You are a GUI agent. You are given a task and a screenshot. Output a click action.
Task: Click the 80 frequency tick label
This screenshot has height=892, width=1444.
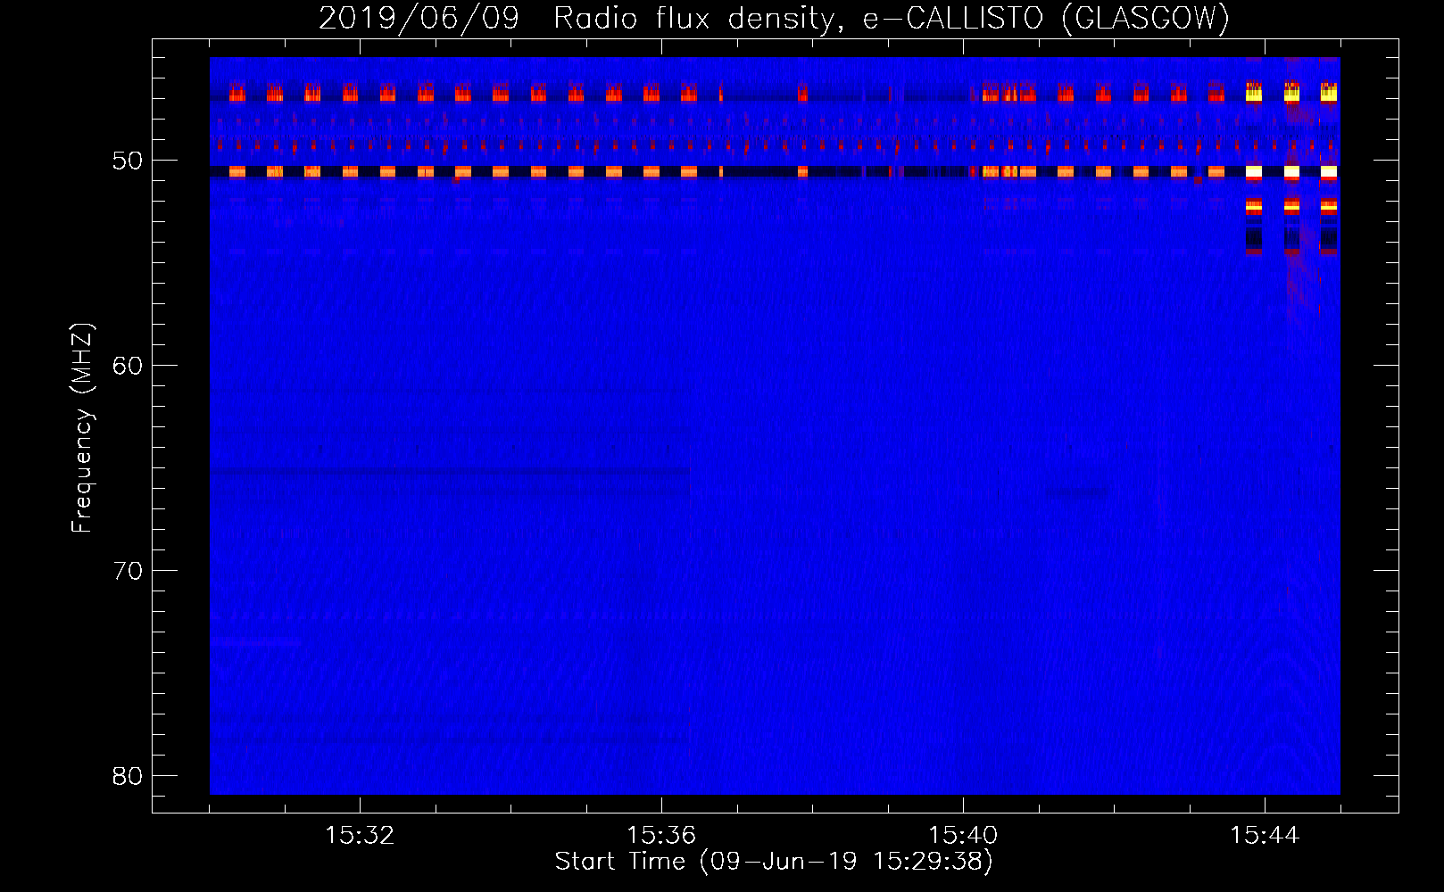click(x=128, y=776)
